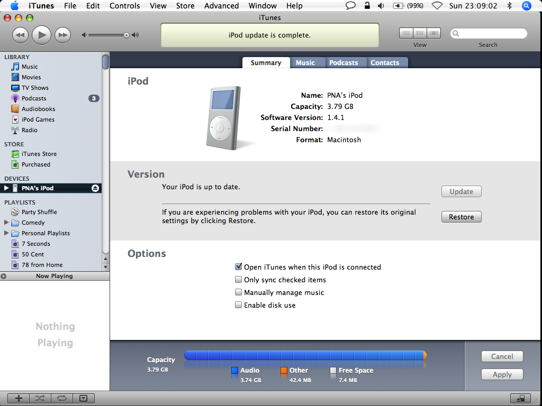Open the Purchased playlist

pos(36,164)
